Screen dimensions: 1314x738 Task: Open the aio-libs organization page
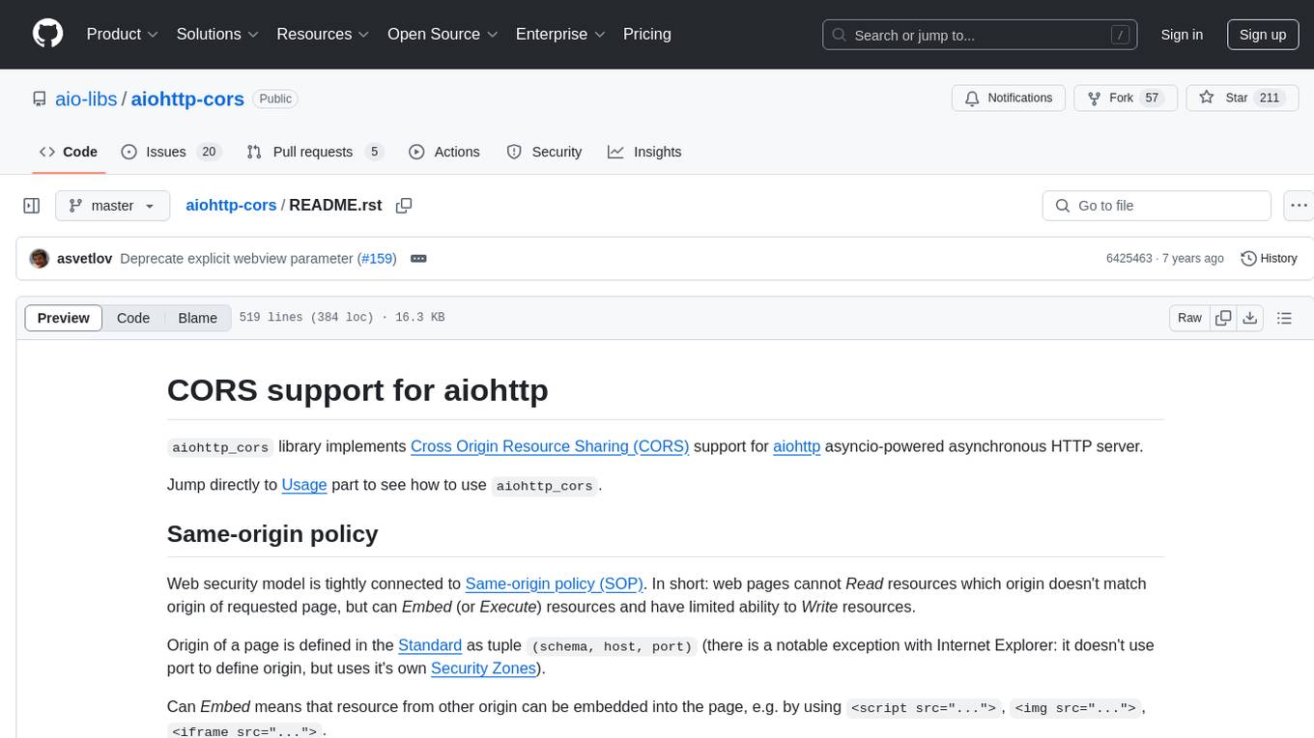coord(87,99)
